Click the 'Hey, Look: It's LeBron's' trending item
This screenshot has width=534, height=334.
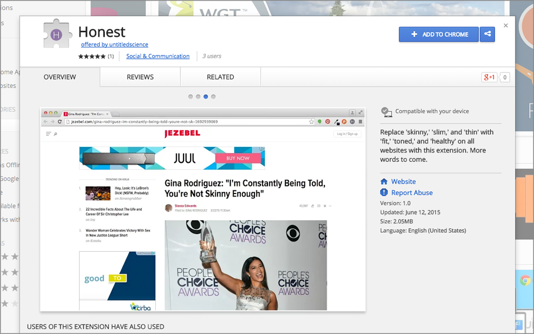pyautogui.click(x=131, y=190)
